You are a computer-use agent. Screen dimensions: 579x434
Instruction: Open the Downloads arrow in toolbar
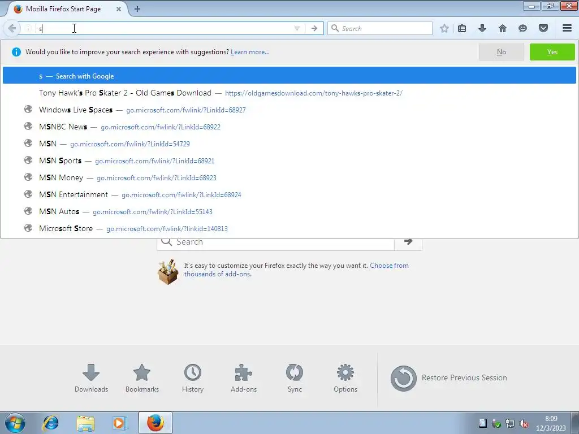482,28
